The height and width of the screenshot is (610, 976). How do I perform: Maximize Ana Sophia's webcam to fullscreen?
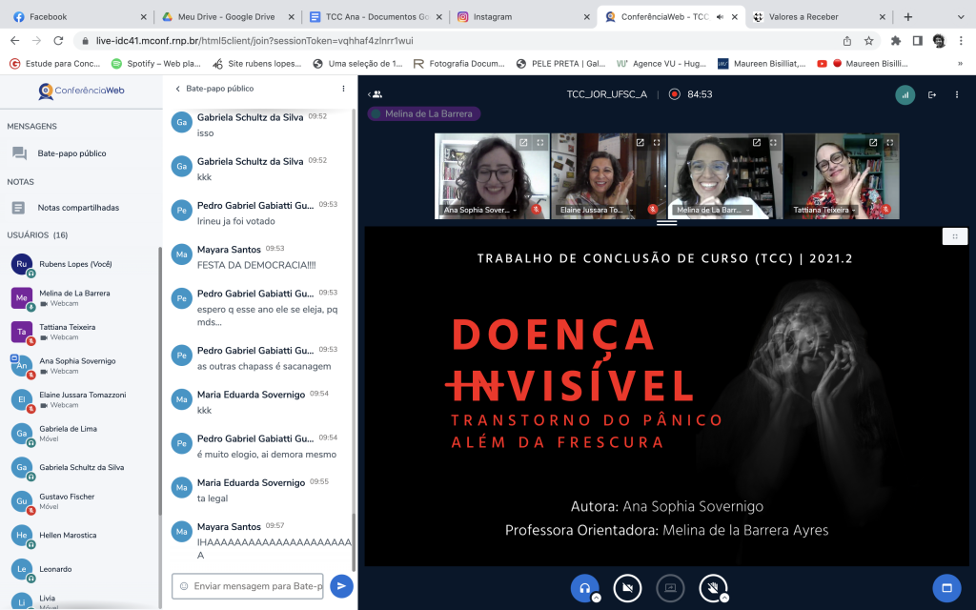(x=540, y=143)
